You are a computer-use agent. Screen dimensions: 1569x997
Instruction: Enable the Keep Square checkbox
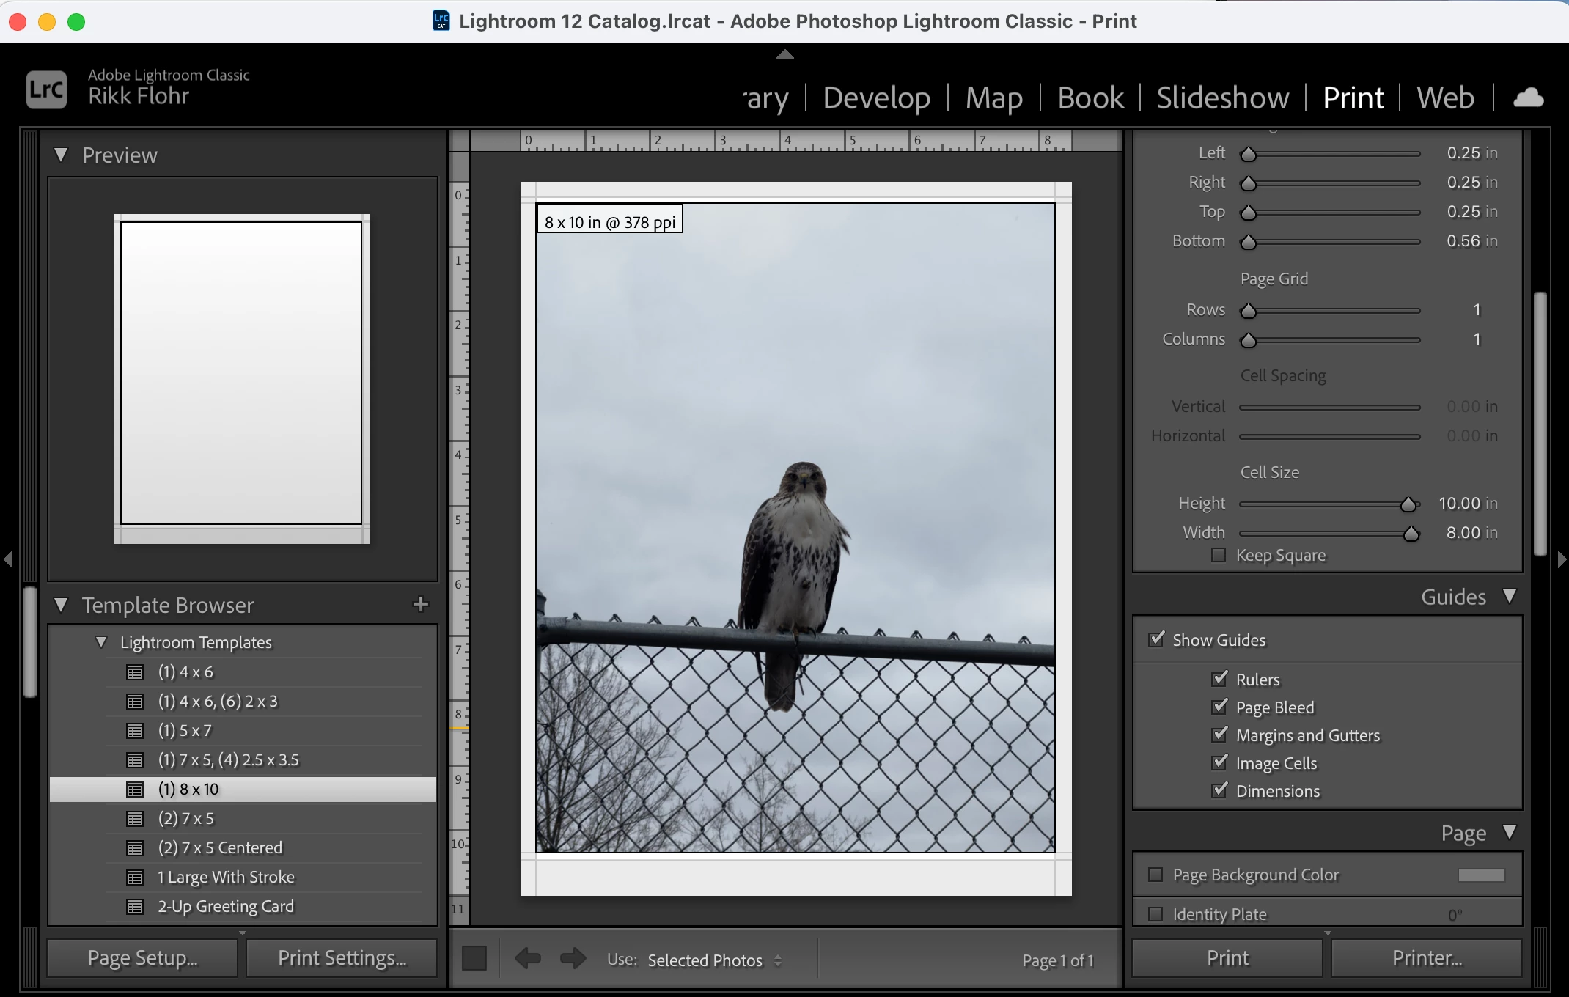pos(1219,555)
